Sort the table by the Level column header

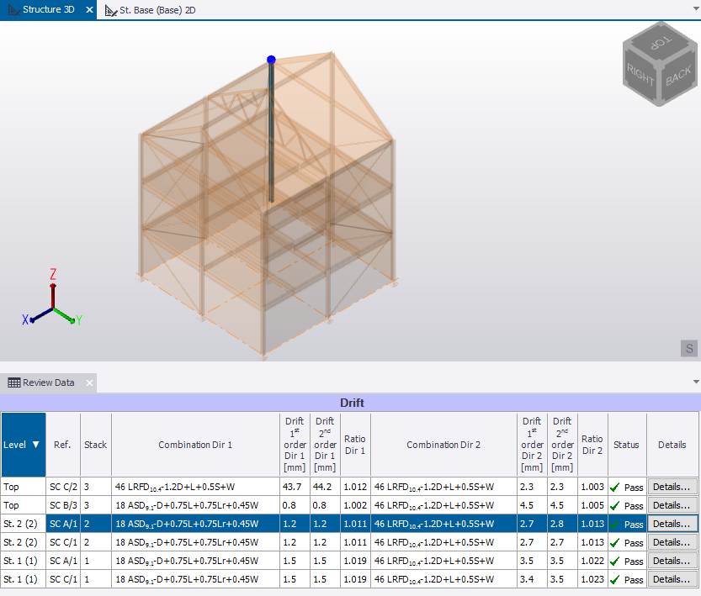[x=23, y=445]
